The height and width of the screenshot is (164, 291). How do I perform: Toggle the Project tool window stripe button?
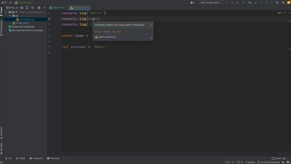point(1,11)
